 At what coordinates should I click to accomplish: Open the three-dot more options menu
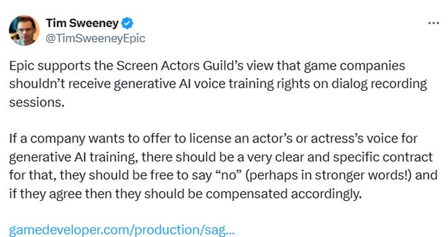(434, 23)
